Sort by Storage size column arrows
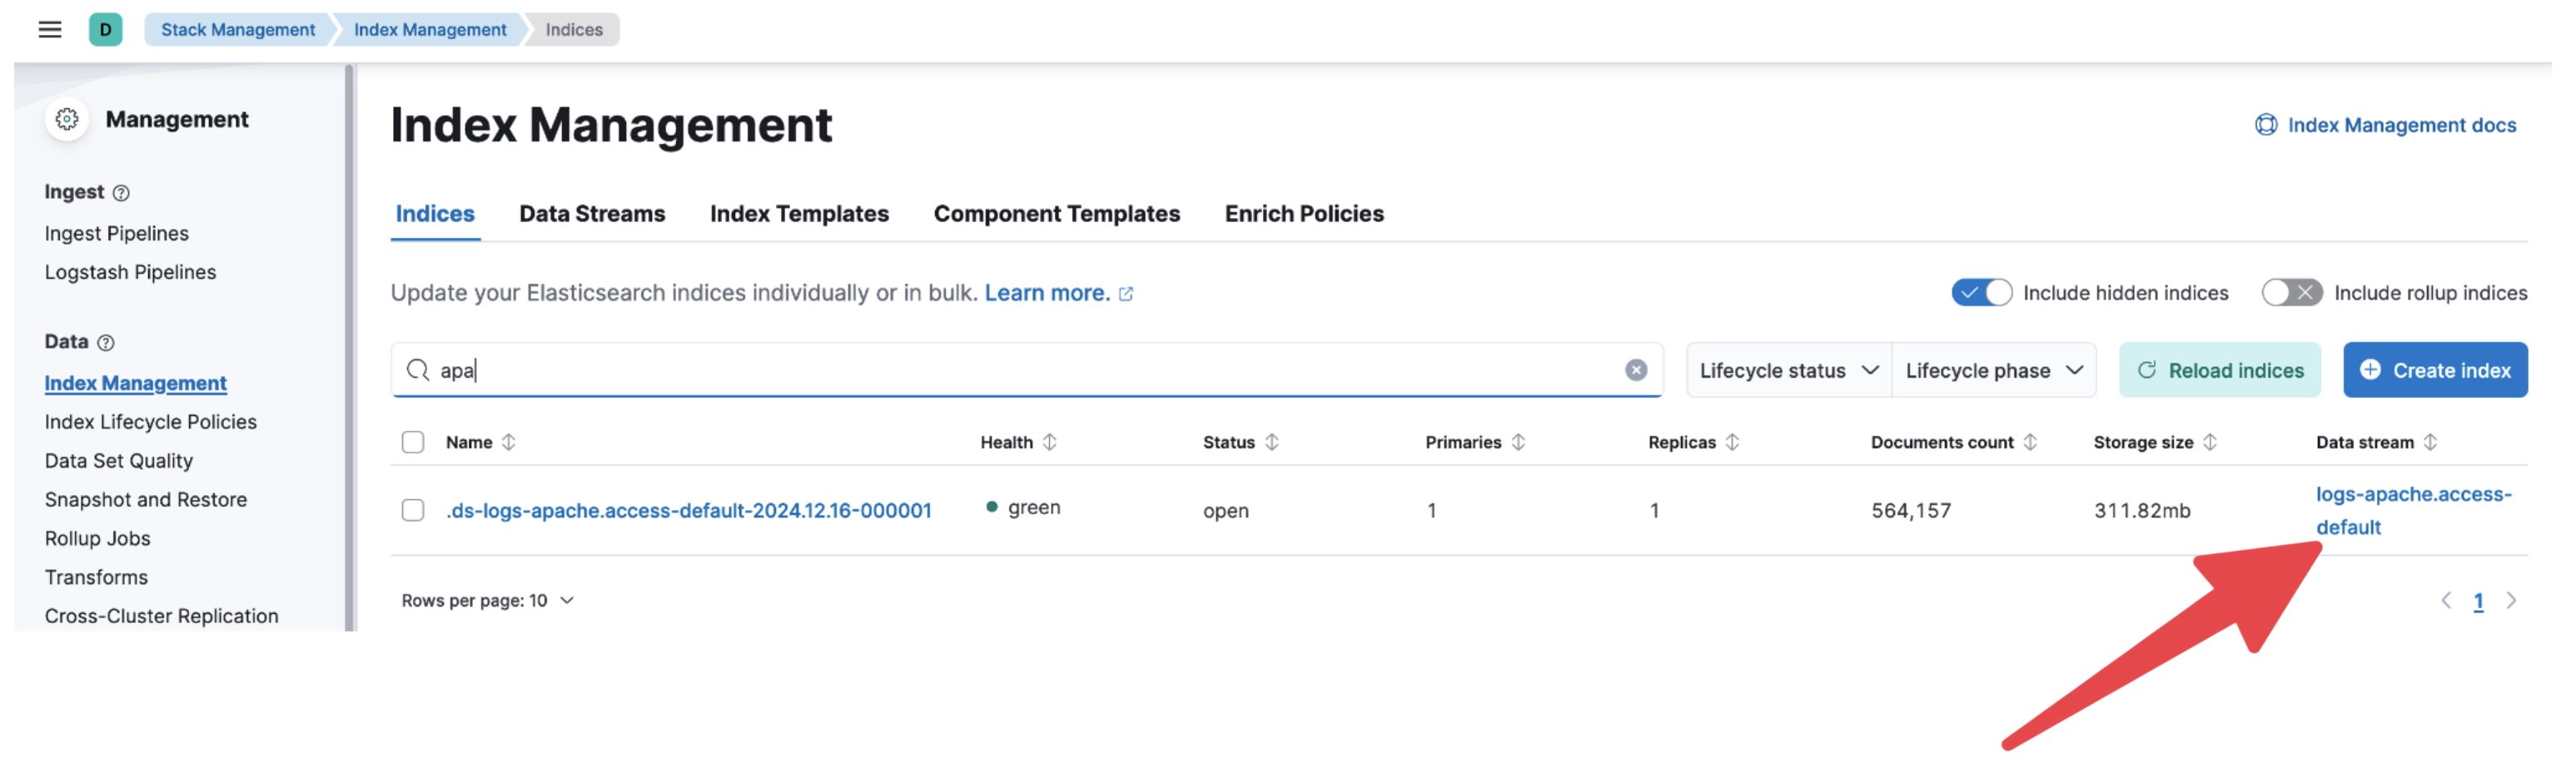 [2209, 443]
